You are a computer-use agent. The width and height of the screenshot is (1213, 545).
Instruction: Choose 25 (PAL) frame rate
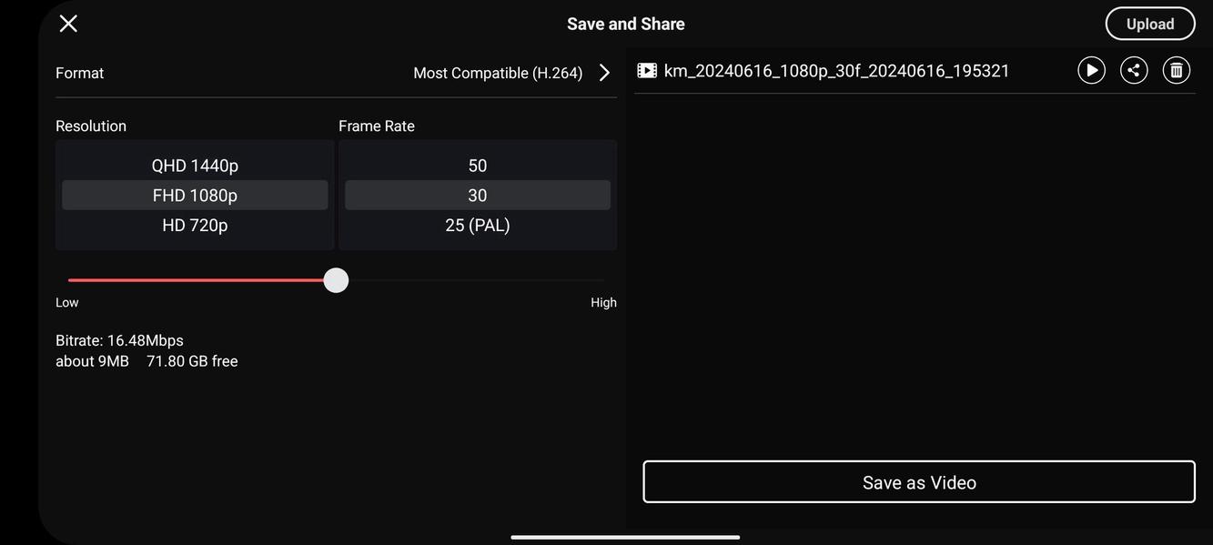coord(478,223)
